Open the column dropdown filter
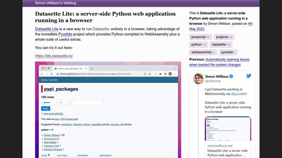The image size is (282, 158). point(50,102)
